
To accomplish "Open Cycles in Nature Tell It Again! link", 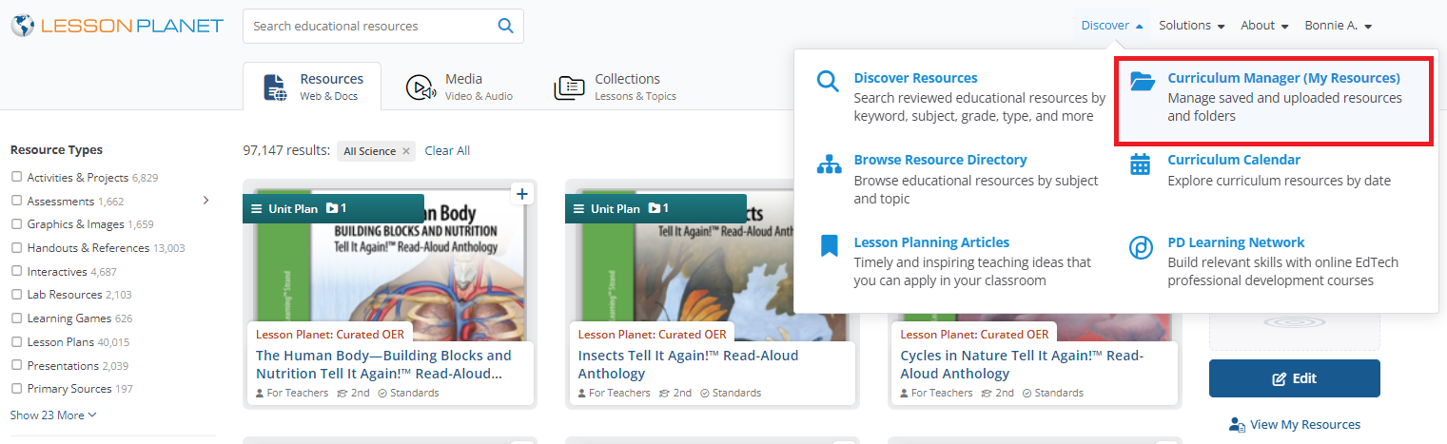I will tap(1022, 364).
